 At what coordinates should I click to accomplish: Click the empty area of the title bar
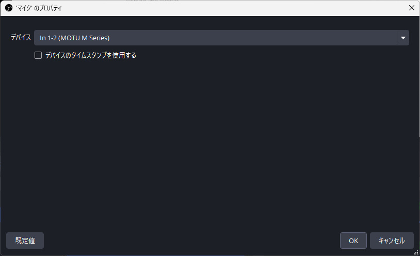pyautogui.click(x=232, y=8)
